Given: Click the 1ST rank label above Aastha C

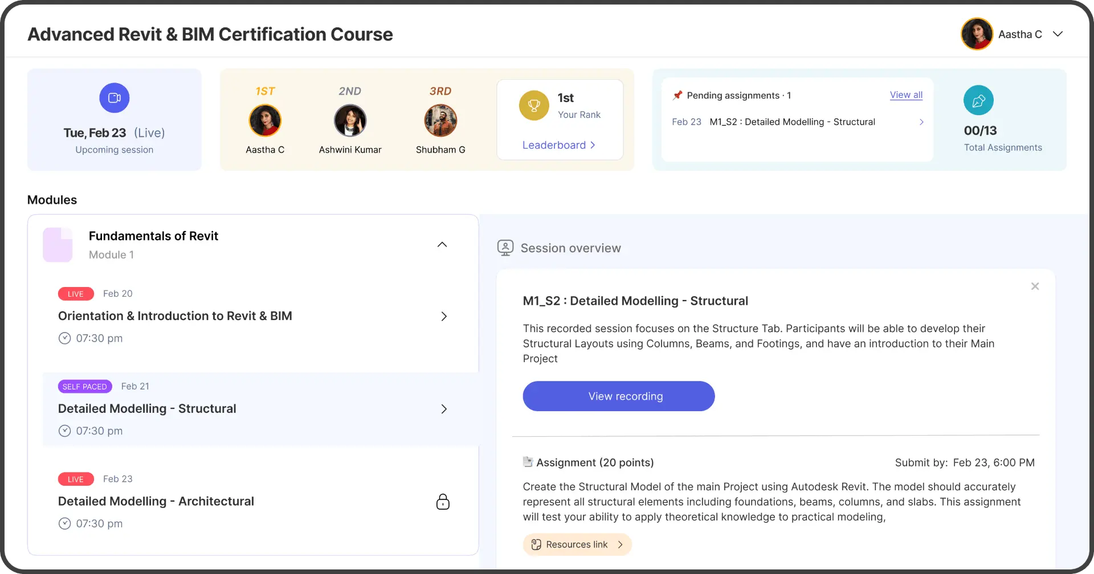Looking at the screenshot, I should pos(265,91).
